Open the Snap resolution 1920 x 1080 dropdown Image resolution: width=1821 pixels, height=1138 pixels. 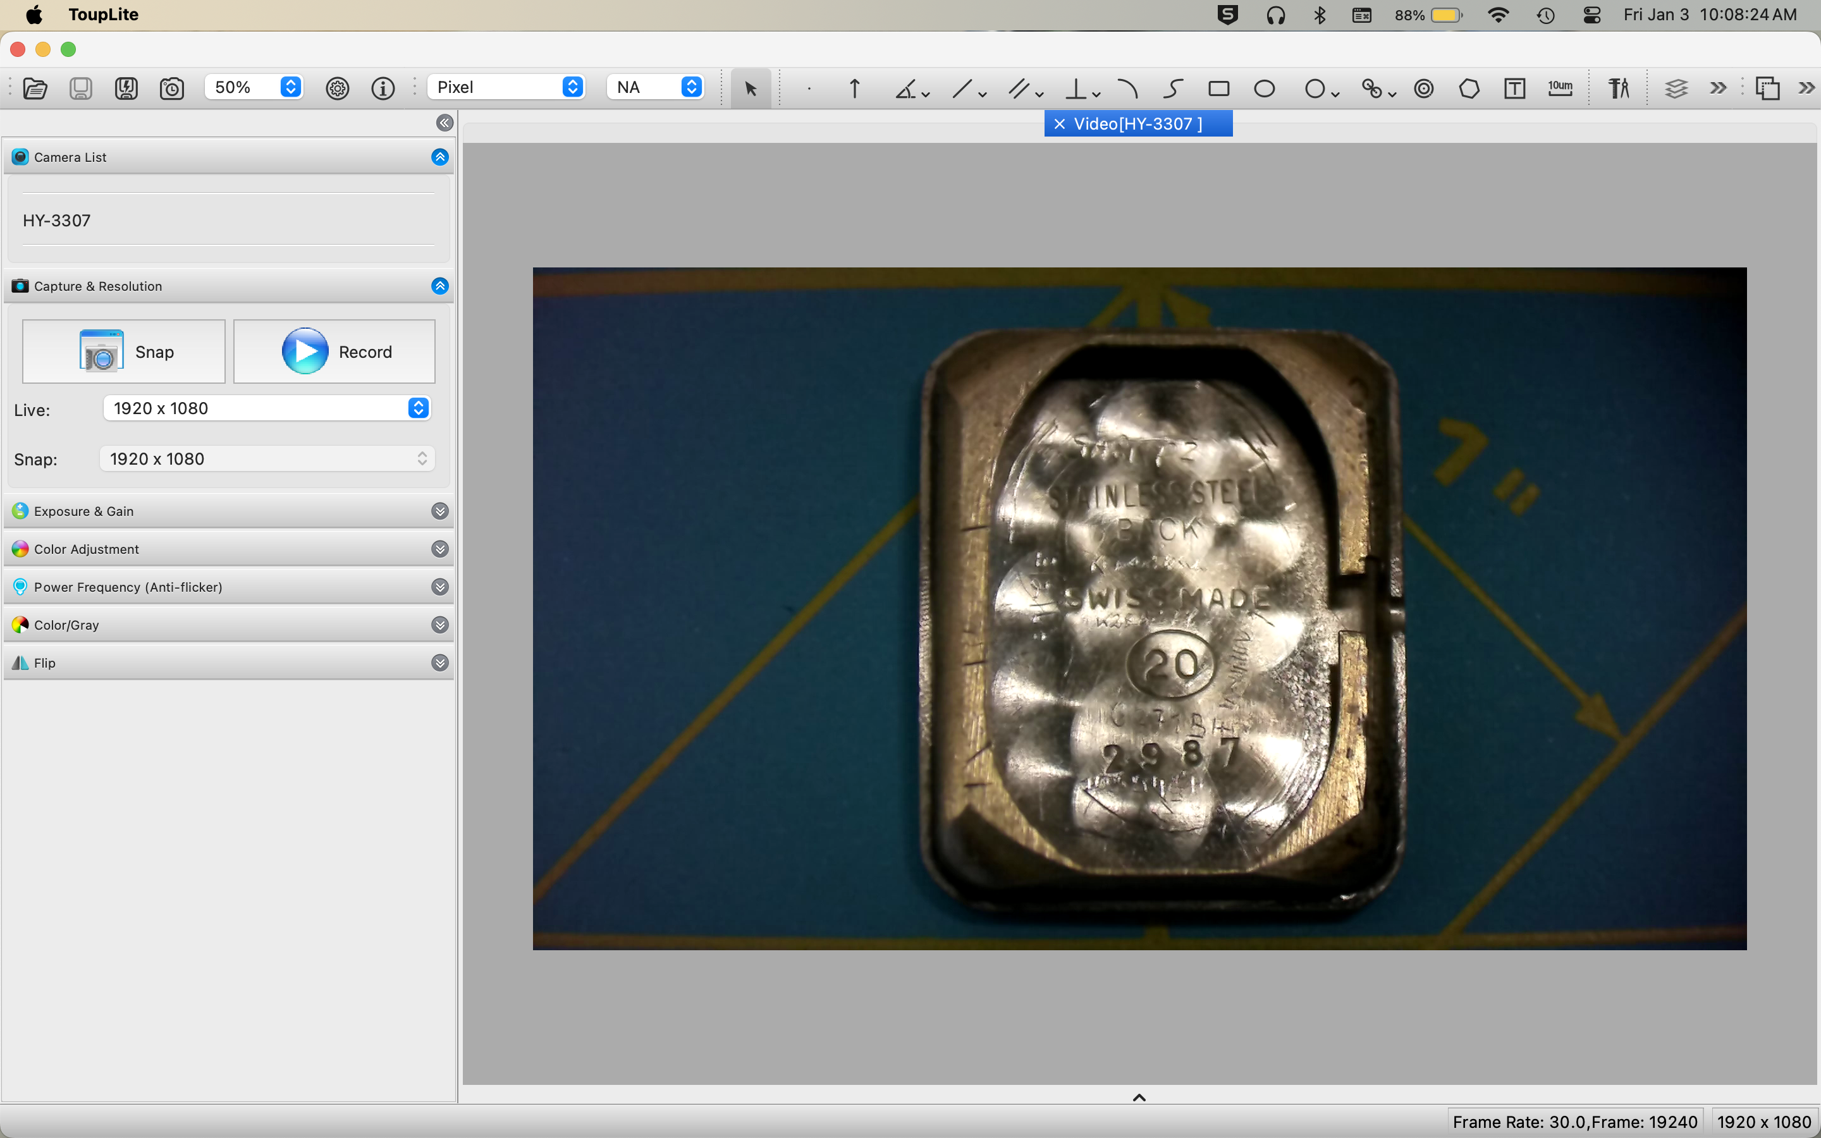[x=266, y=458]
